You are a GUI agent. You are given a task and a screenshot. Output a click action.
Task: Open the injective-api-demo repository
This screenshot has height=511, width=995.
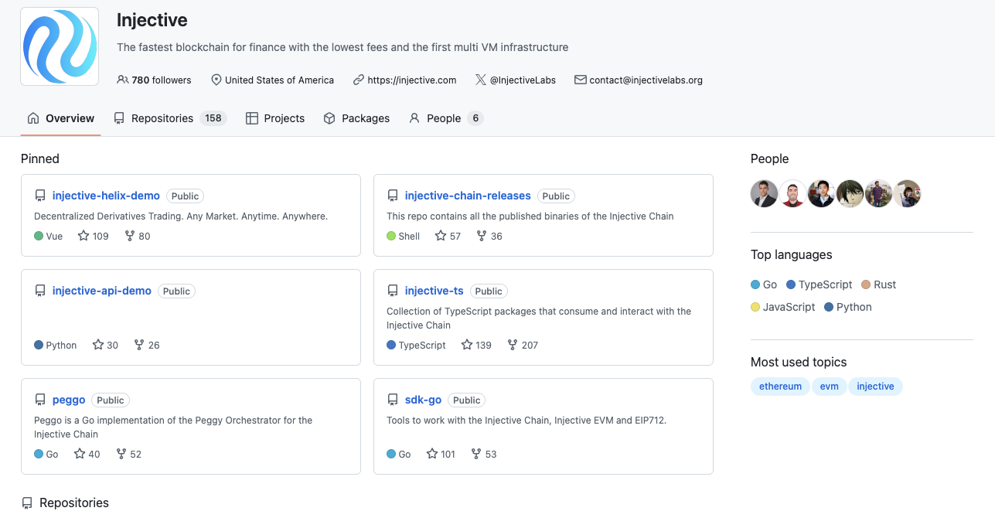(x=102, y=291)
